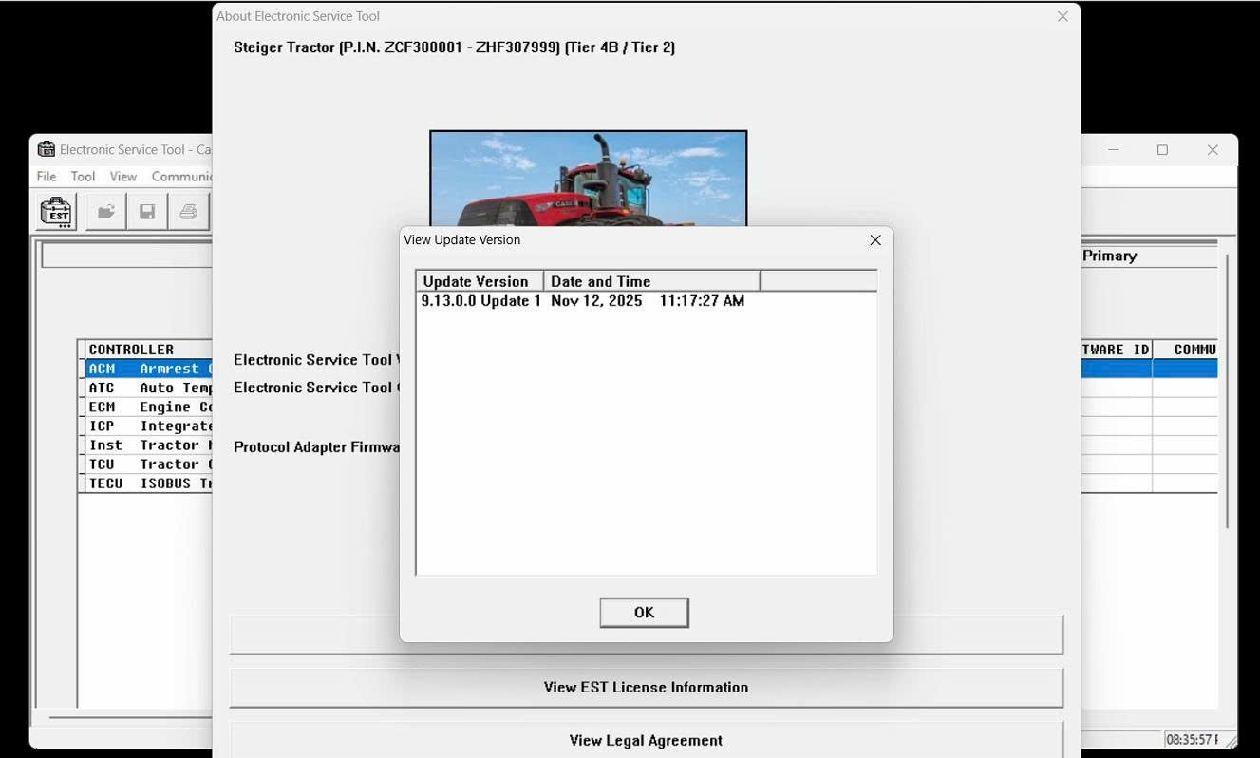1260x758 pixels.
Task: Open View EST License Information
Action: 646,687
